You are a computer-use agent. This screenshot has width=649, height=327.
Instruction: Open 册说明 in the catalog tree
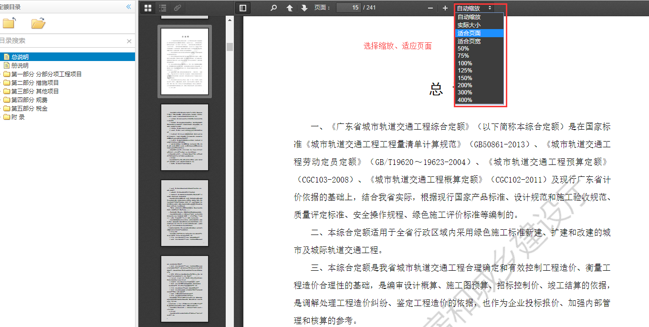(x=20, y=65)
